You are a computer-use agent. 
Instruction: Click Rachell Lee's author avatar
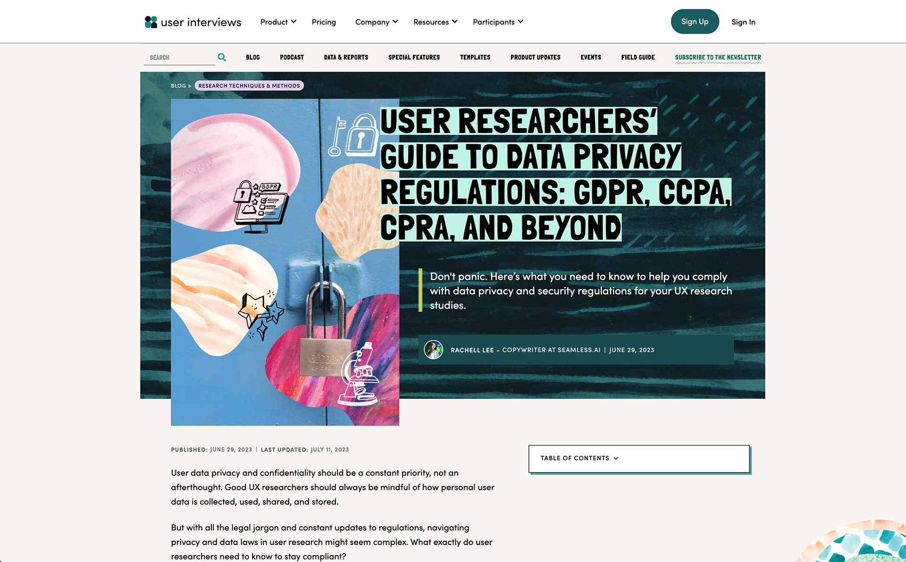433,350
